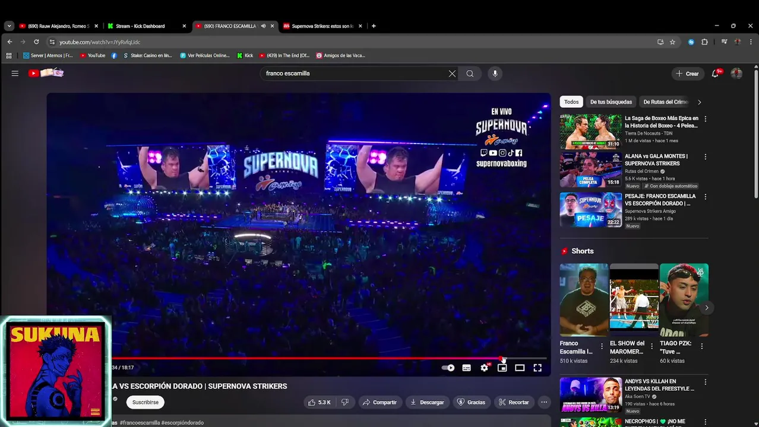This screenshot has width=759, height=427.
Task: Open La Saga de Boxeo video thumbnail
Action: tap(590, 132)
